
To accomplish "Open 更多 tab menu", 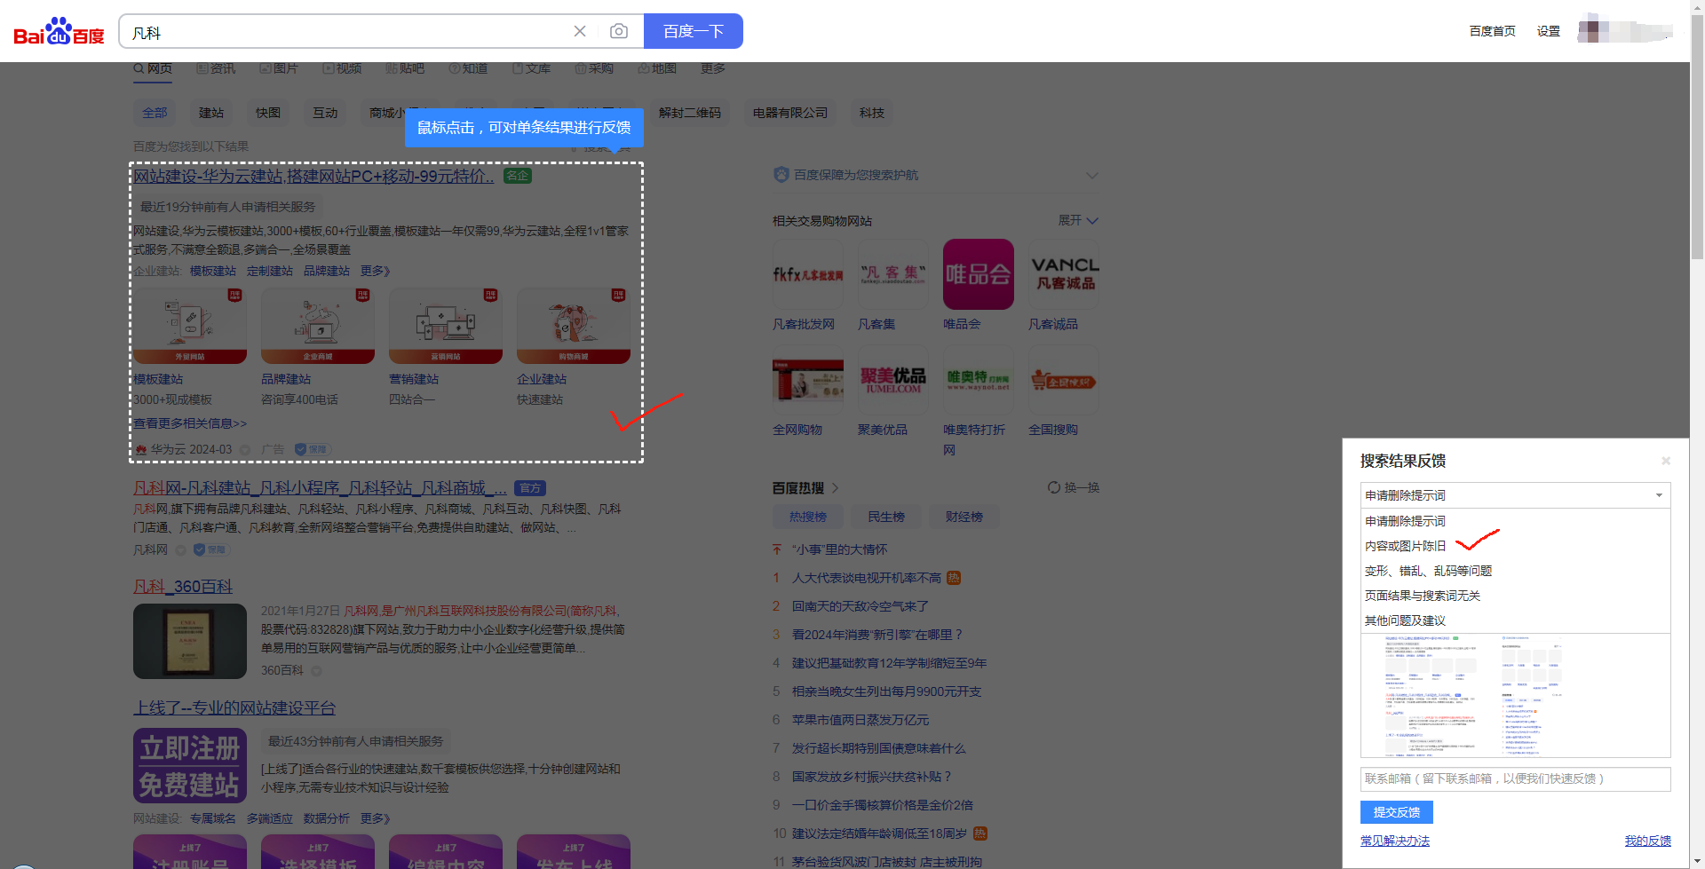I will pos(712,68).
